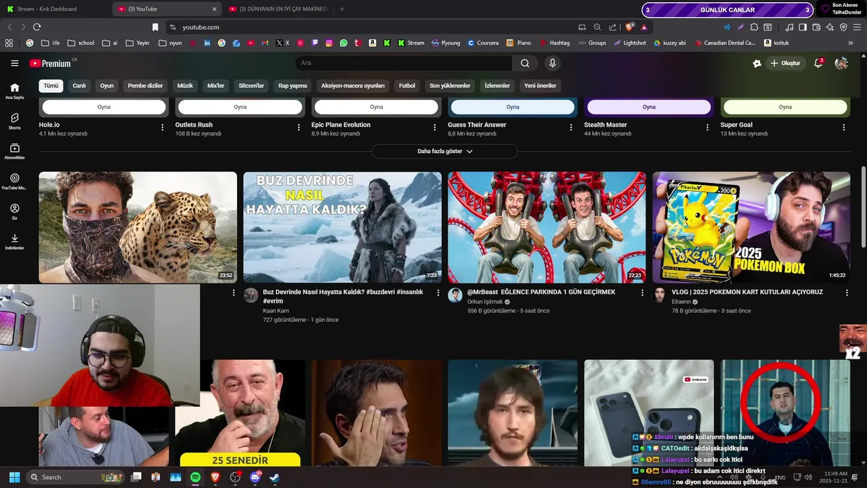
Task: Open more options for Hole.io
Action: [163, 127]
